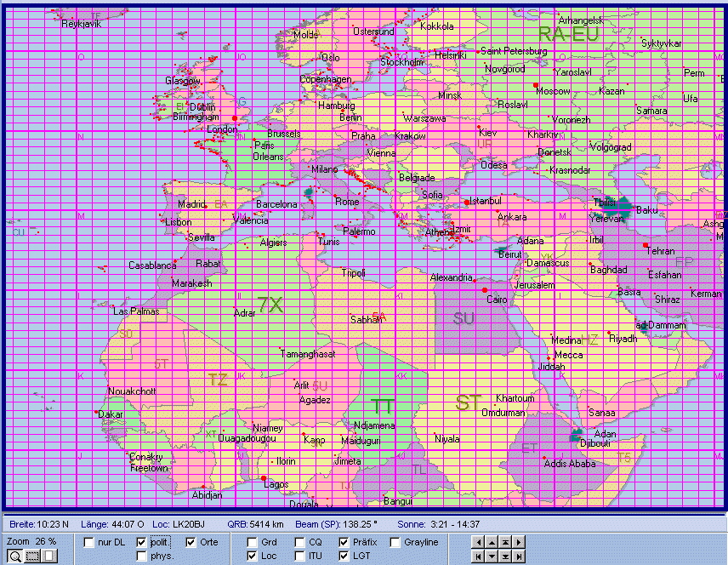The height and width of the screenshot is (565, 728).
Task: Turn on the 'phys.' map checkbox
Action: point(141,556)
